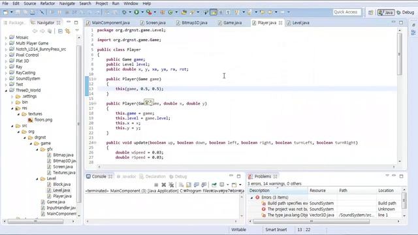
Task: Open dropdown next to Debug gear icon
Action: (130, 12)
